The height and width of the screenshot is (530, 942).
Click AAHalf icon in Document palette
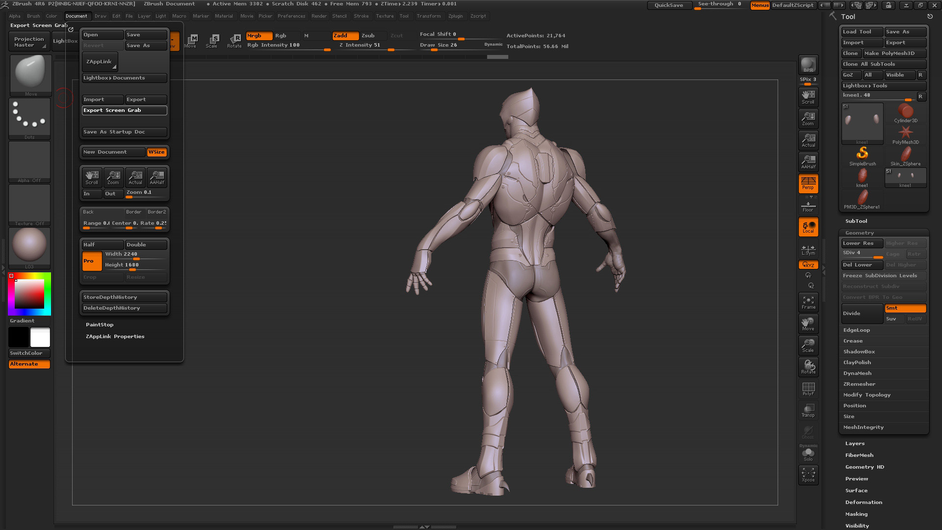pos(157,178)
